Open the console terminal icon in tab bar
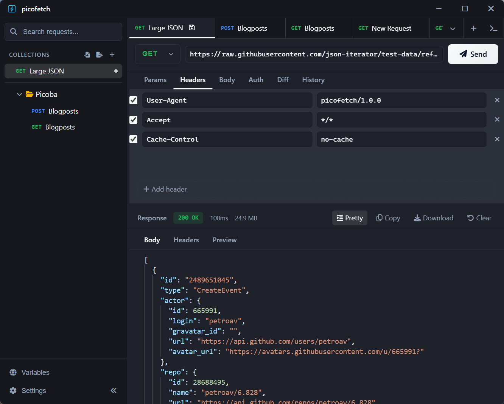The width and height of the screenshot is (504, 404). (493, 28)
